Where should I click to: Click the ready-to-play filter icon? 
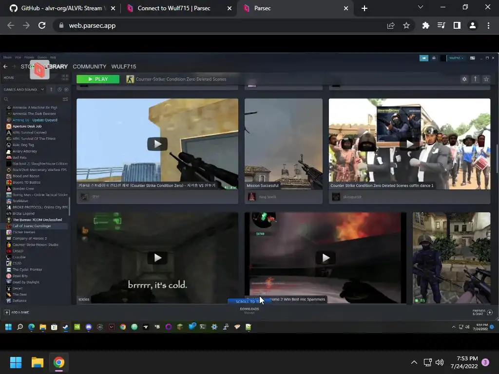(66, 90)
